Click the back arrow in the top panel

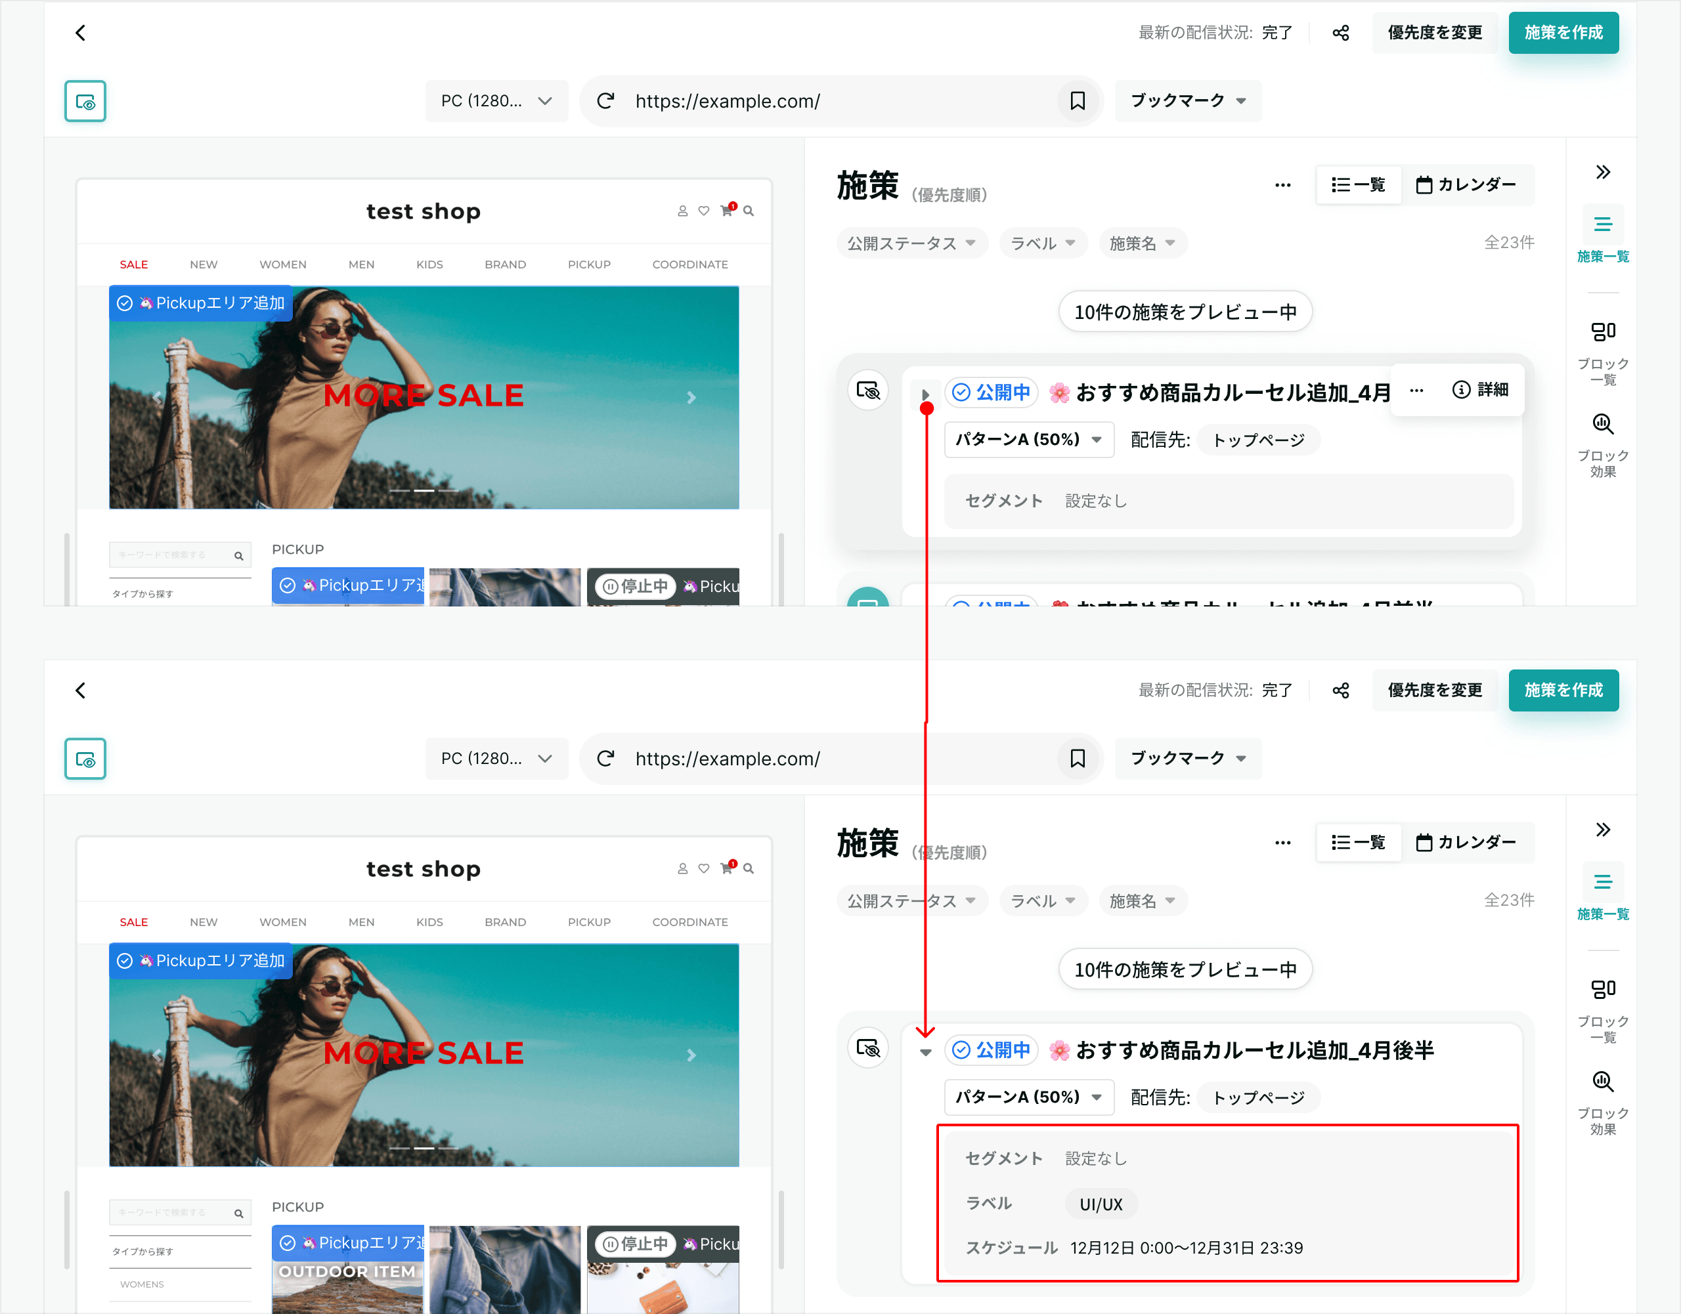[80, 32]
